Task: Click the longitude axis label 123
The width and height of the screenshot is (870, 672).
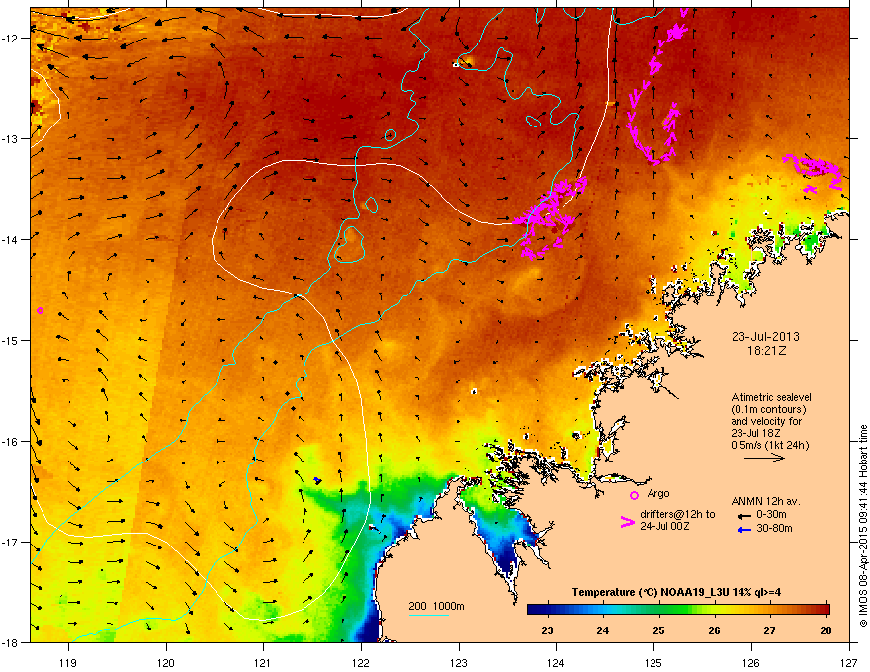Action: (x=459, y=662)
